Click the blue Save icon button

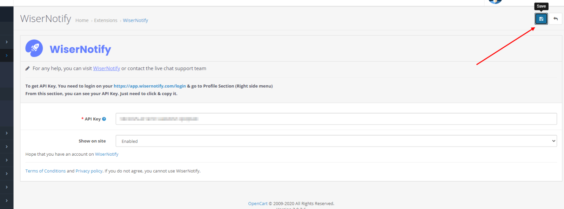point(541,19)
